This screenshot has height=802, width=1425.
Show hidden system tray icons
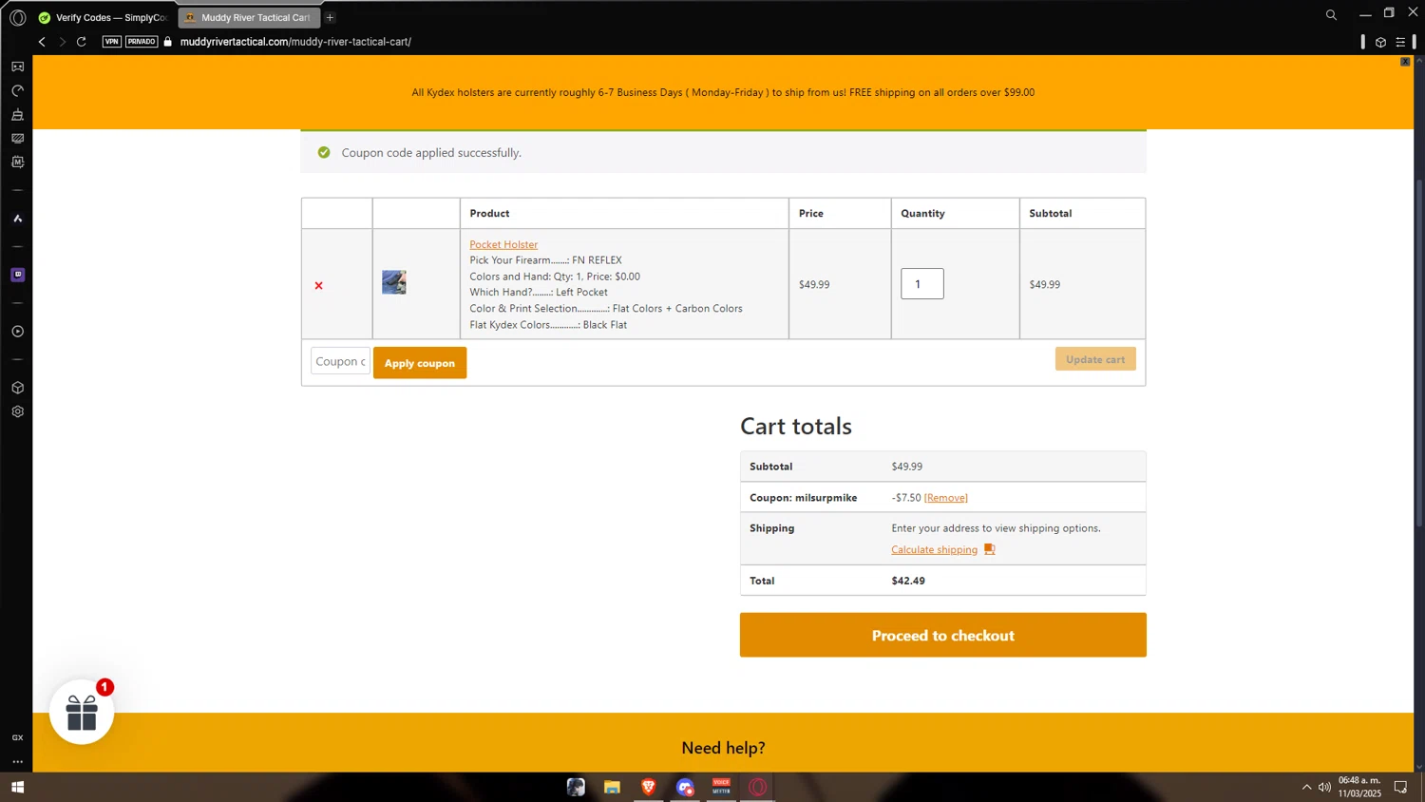1306,787
